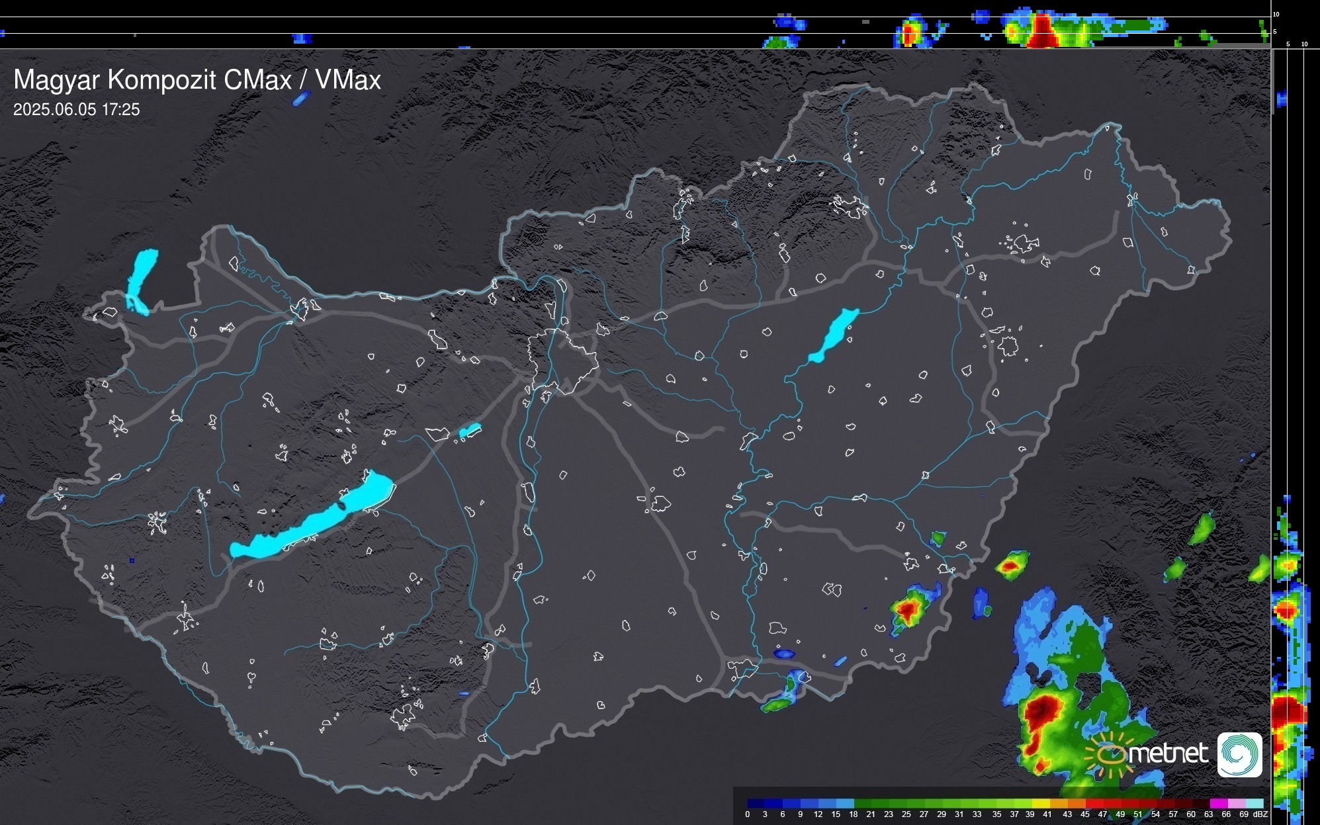This screenshot has height=825, width=1320.
Task: Click the small Lake Velence shape
Action: coord(470,431)
